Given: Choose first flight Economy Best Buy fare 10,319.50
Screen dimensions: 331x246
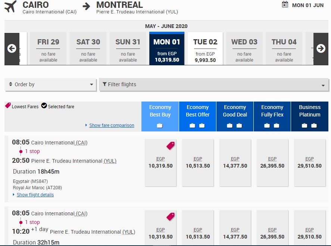Looking at the screenshot, I should pyautogui.click(x=160, y=163).
